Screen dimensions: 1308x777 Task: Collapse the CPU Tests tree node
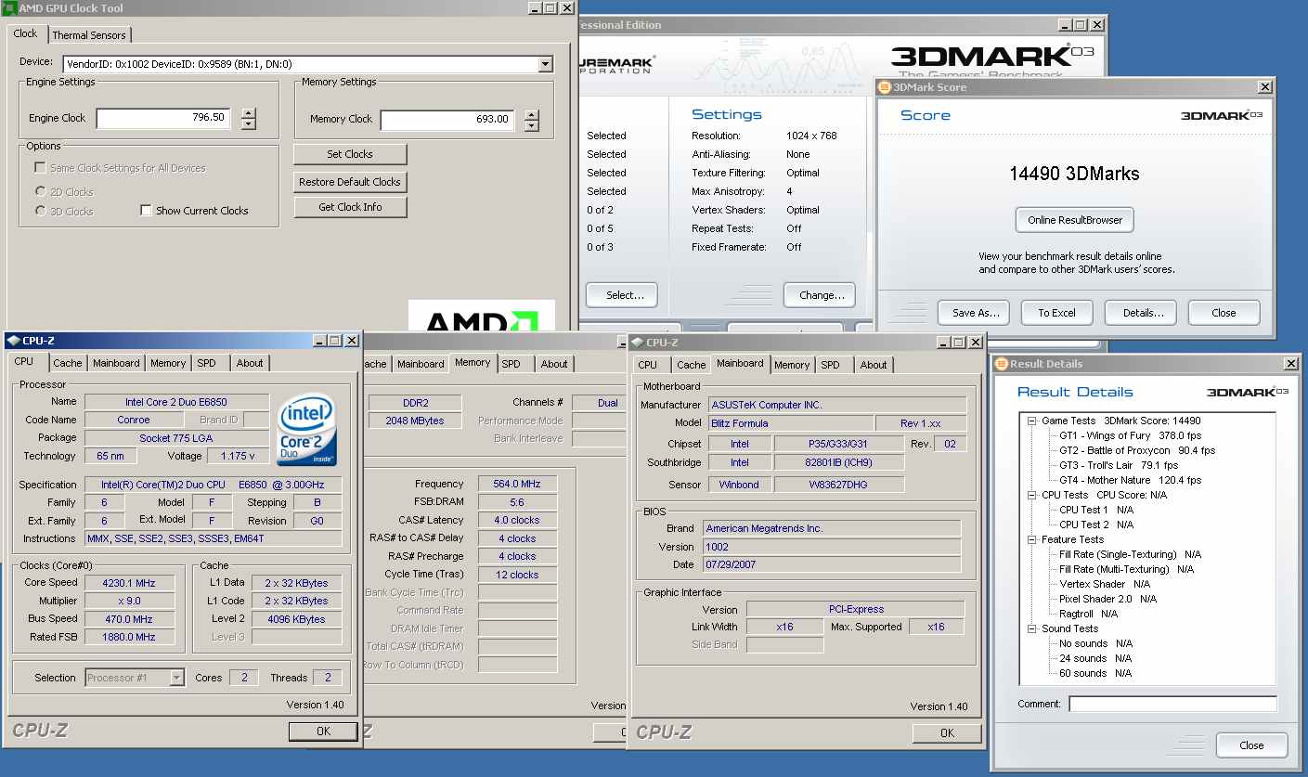(x=1031, y=495)
